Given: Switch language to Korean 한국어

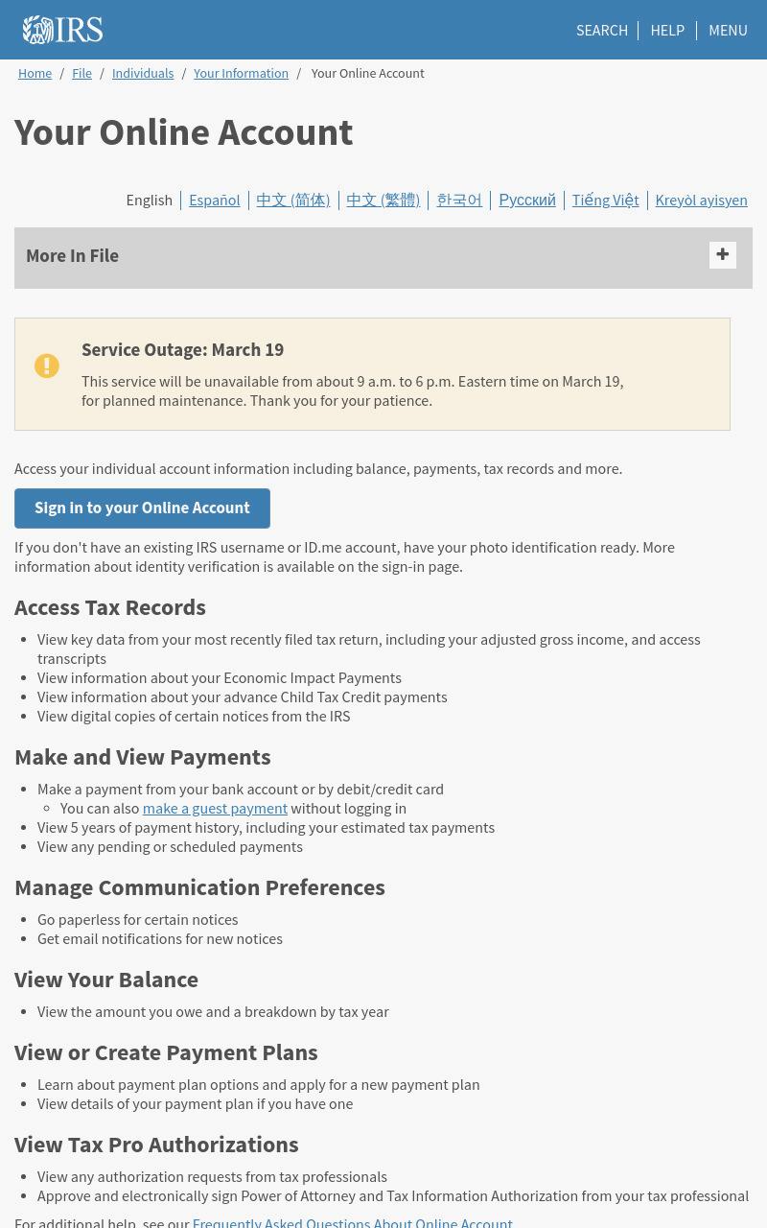Looking at the screenshot, I should pos(459,200).
